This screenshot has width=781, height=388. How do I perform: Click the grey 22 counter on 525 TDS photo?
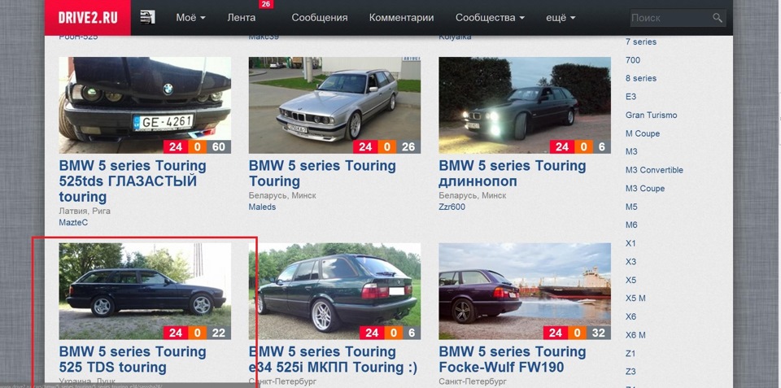tap(219, 334)
